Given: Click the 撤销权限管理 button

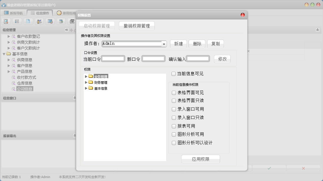Looking at the screenshot, I should click(137, 26).
